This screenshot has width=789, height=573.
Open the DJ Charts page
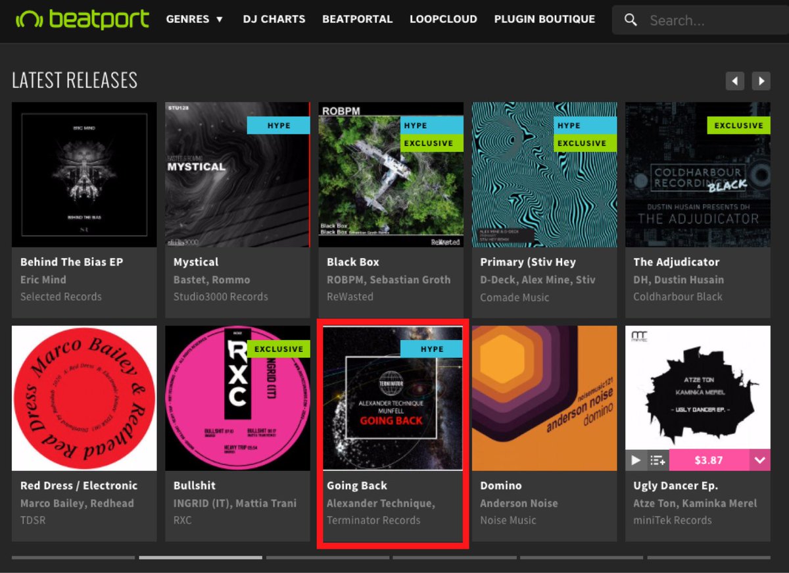[274, 19]
